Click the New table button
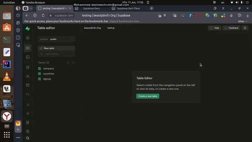The width and height of the screenshot is (252, 142). [x=56, y=48]
